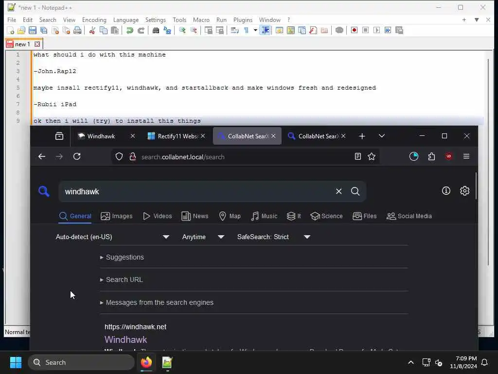The image size is (498, 374).
Task: Open the Encoding menu in Notepad++
Action: [x=94, y=19]
